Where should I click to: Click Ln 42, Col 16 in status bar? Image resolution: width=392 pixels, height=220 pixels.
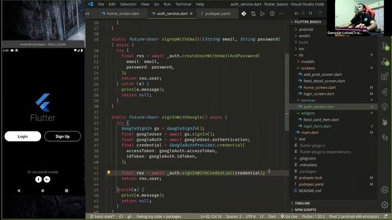pos(211,216)
